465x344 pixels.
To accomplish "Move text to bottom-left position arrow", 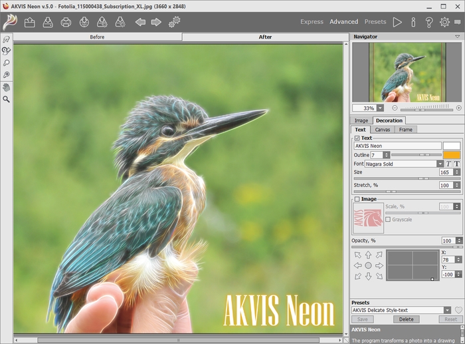I will 358,276.
